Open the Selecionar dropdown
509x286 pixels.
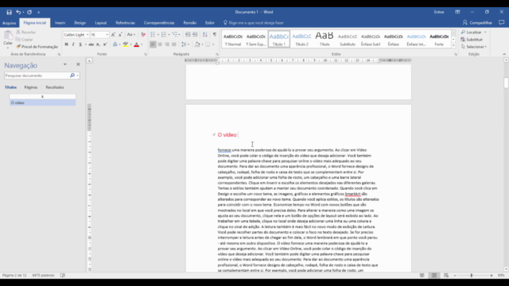click(x=474, y=47)
